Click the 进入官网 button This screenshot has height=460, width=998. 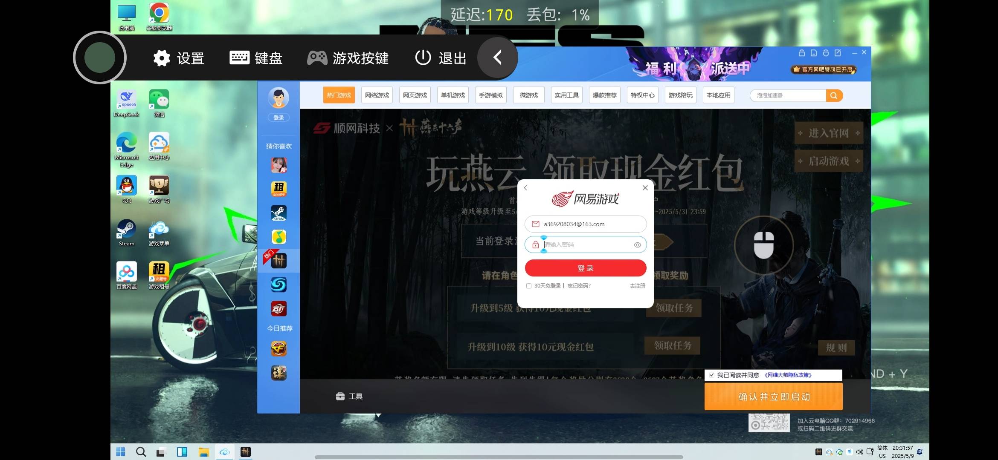click(829, 133)
